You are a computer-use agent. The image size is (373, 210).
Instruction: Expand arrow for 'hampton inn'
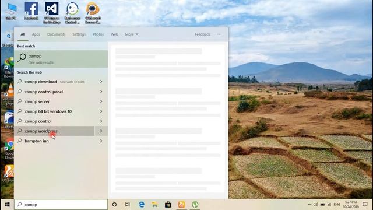coord(101,141)
